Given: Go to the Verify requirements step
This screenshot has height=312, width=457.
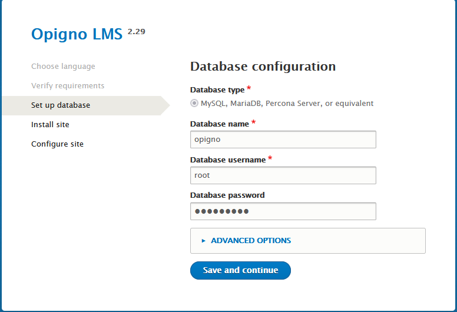Looking at the screenshot, I should (68, 86).
